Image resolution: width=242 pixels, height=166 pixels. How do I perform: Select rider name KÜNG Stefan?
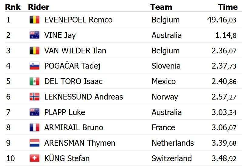point(67,158)
